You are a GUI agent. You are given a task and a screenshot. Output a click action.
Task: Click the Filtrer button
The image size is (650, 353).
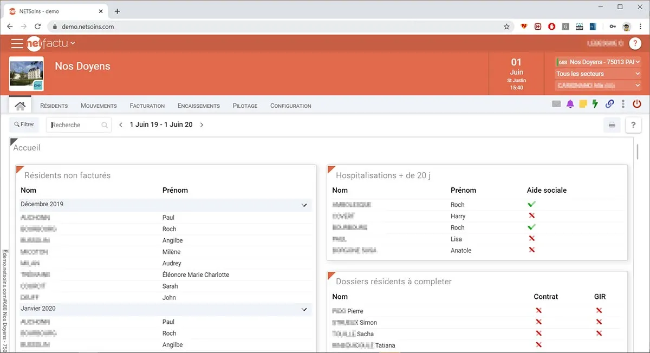coord(24,125)
